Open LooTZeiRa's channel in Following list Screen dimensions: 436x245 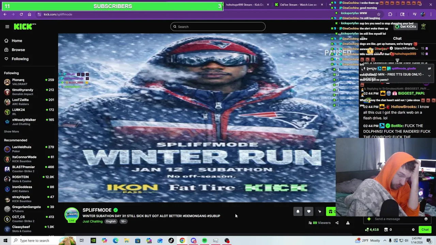point(29,102)
